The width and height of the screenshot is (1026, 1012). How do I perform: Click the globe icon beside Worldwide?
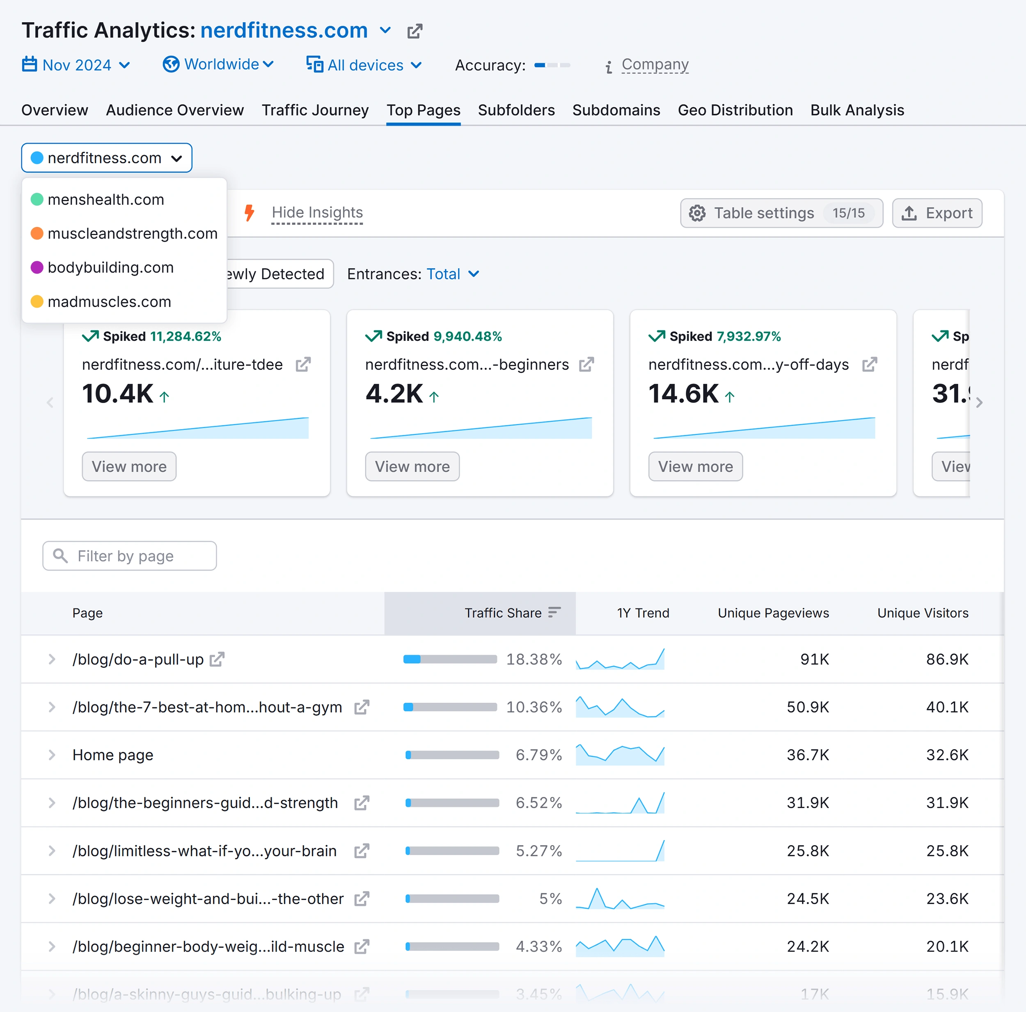point(170,64)
